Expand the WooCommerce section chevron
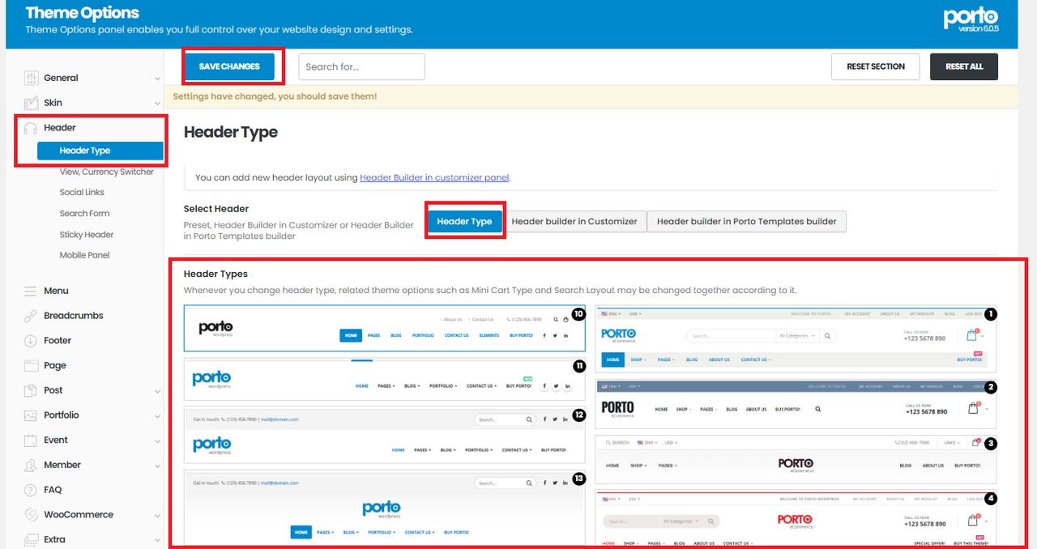This screenshot has width=1037, height=549. (157, 516)
